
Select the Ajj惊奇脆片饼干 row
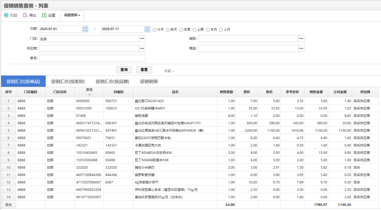pos(190,182)
